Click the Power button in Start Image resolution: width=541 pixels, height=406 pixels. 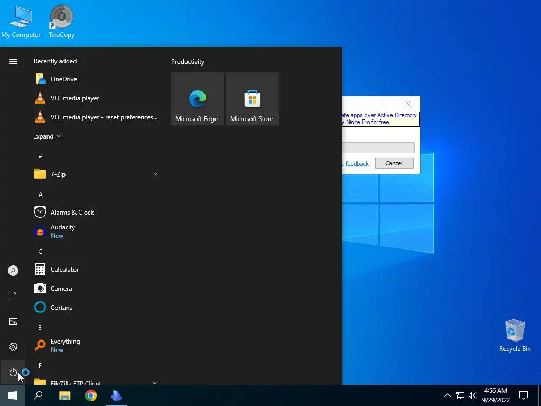[13, 372]
